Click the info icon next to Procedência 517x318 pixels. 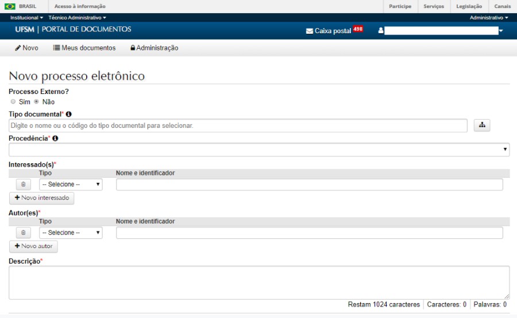[x=55, y=138]
